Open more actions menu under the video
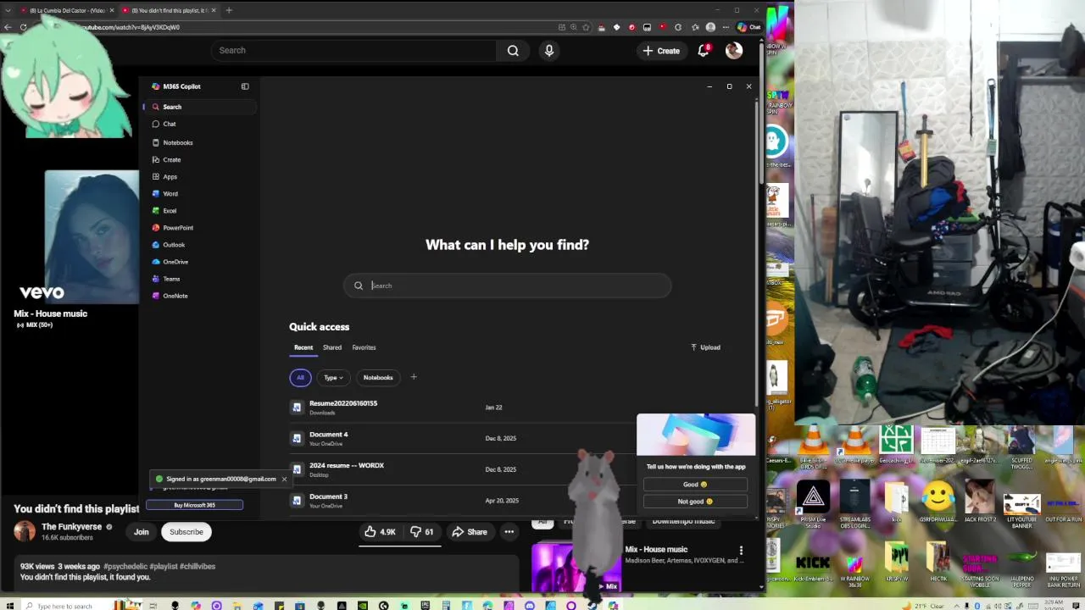This screenshot has width=1085, height=610. [509, 532]
